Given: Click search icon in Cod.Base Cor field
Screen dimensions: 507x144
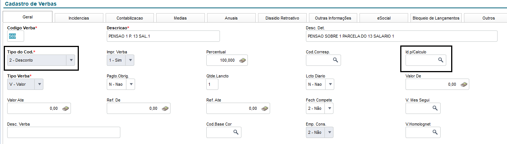Looking at the screenshot, I should (236, 132).
